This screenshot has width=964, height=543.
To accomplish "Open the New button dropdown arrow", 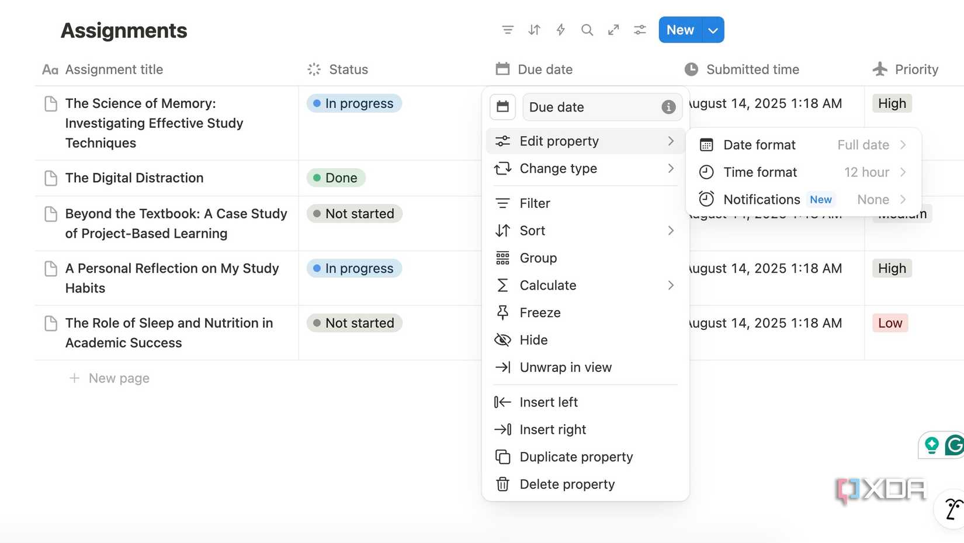I will [x=713, y=30].
